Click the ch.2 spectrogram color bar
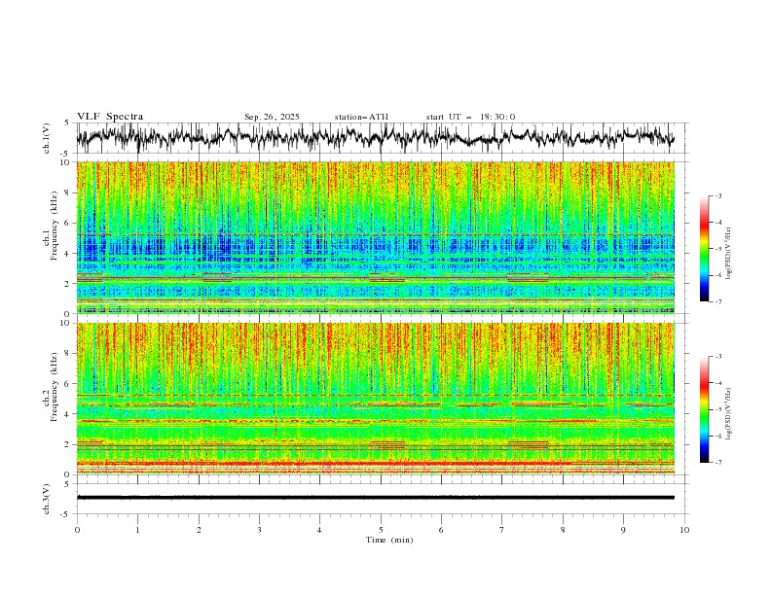The image size is (771, 595). [x=704, y=409]
